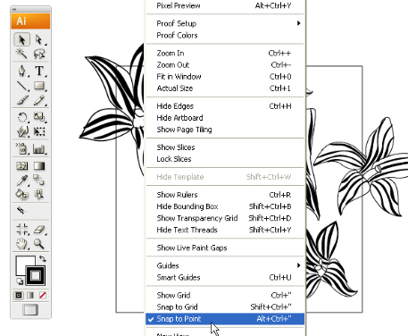This screenshot has height=336, width=408.
Task: Select the Column Graph tool
Action: click(39, 148)
